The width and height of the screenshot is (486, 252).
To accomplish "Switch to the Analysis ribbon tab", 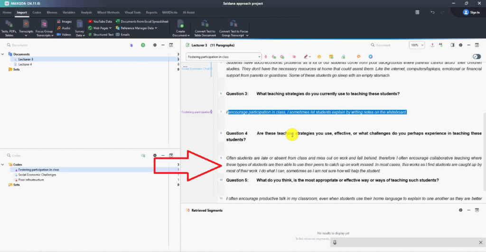I will click(86, 12).
